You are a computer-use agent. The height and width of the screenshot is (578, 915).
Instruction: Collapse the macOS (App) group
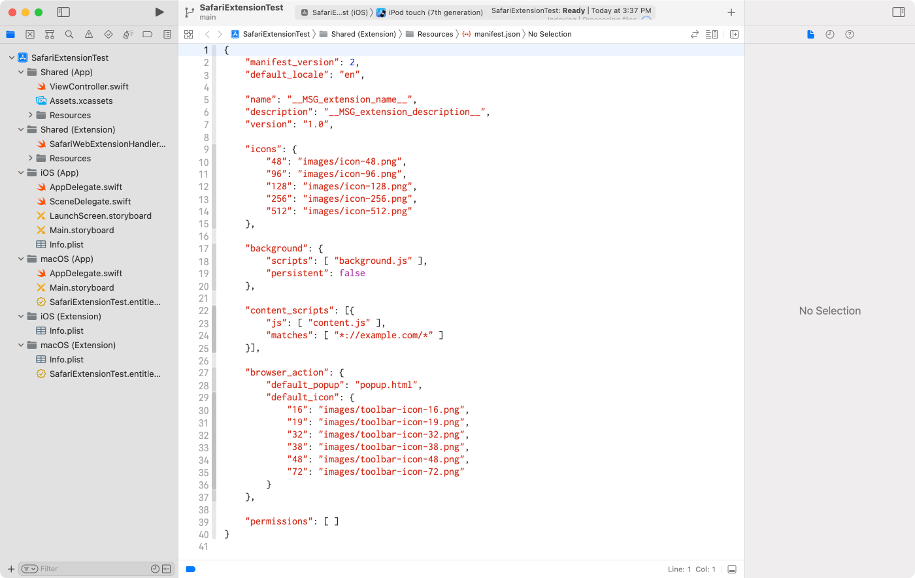click(x=21, y=259)
